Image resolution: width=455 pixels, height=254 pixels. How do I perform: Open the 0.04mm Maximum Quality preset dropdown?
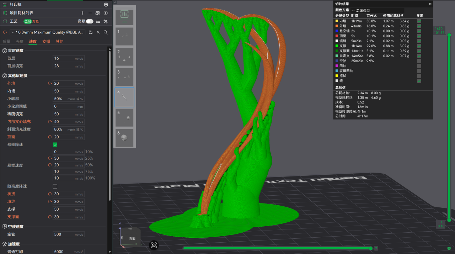(48, 32)
